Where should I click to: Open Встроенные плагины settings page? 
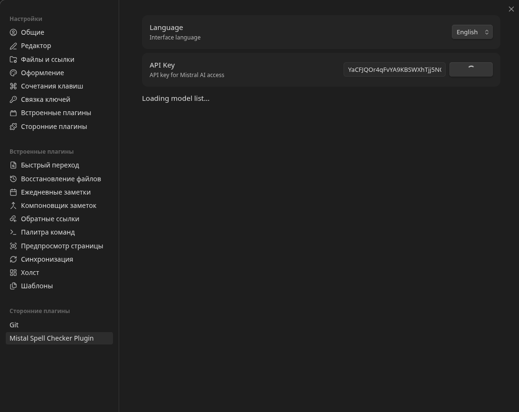[59, 113]
